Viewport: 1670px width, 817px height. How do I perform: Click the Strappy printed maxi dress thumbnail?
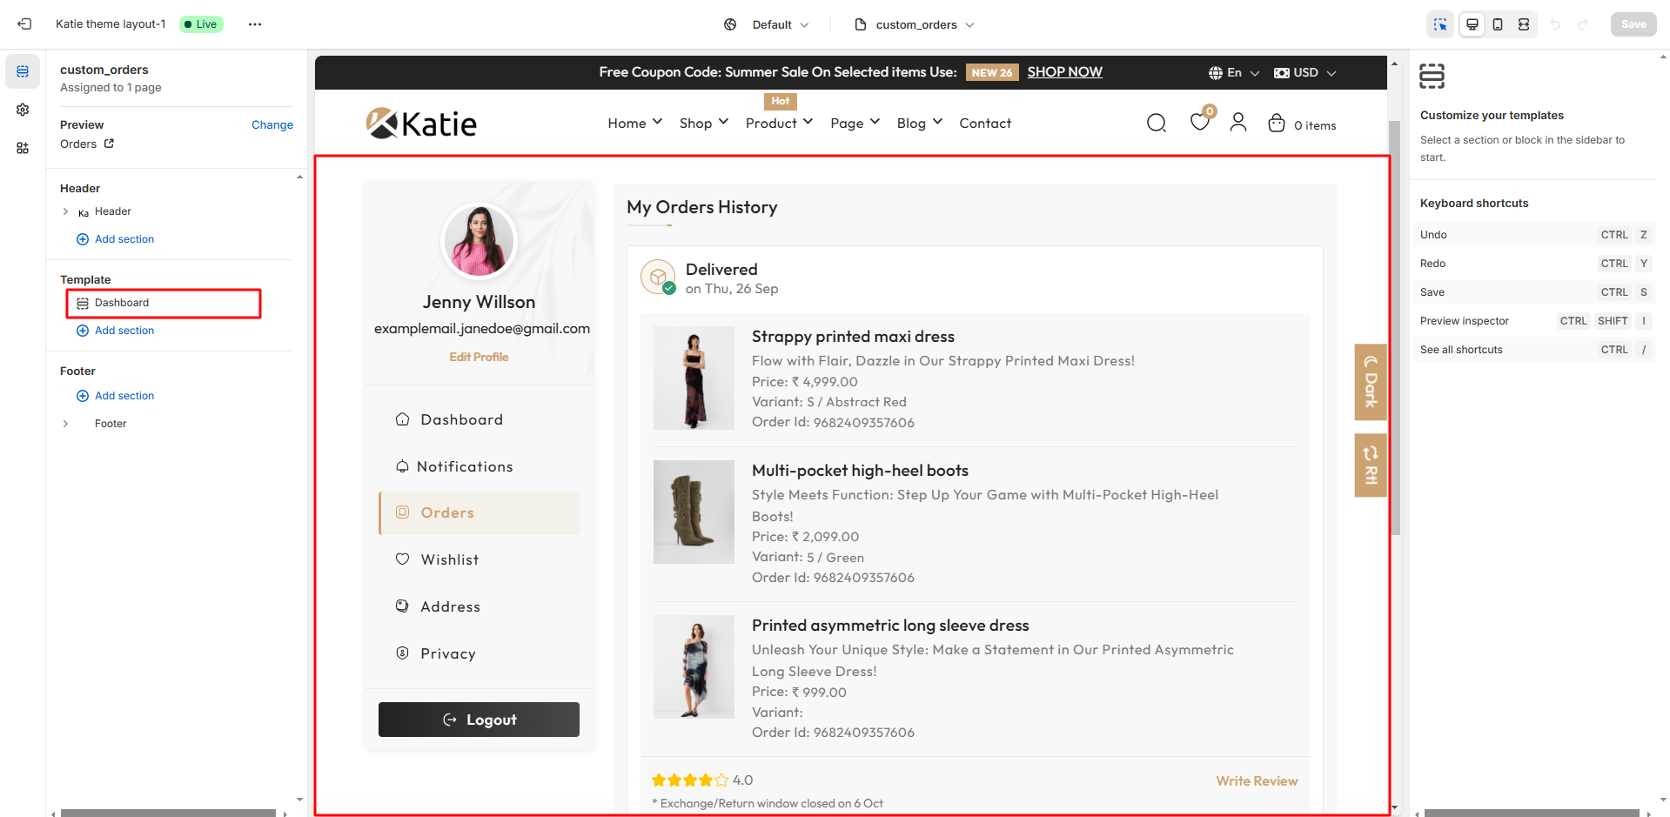click(694, 378)
